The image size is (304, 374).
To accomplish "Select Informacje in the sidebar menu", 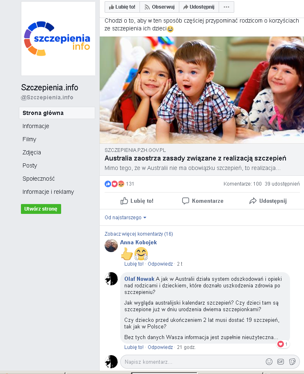I will pos(36,126).
